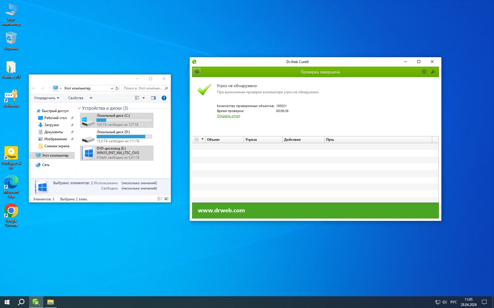Open the Свойства toolbar item
This screenshot has height=308, width=494.
tap(76, 98)
